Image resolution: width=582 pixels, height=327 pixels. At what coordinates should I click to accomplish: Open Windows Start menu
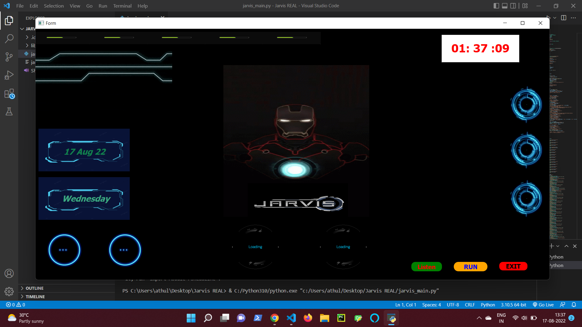(191, 318)
